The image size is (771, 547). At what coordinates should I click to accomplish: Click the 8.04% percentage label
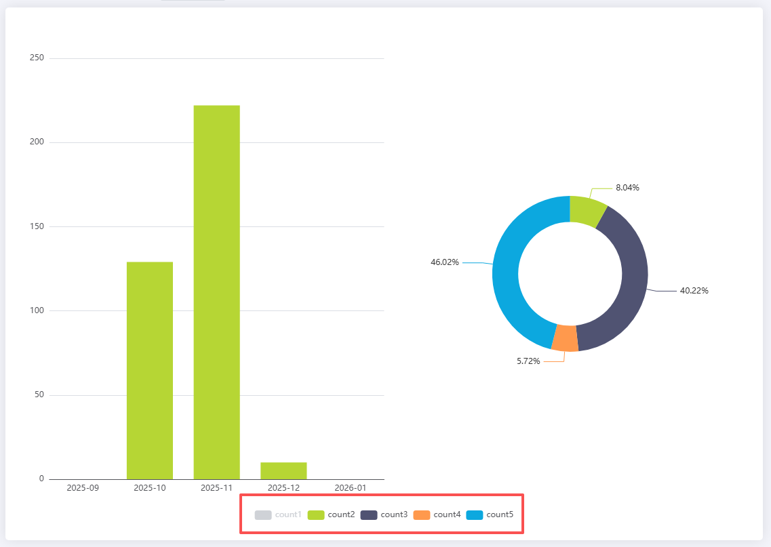coord(627,188)
